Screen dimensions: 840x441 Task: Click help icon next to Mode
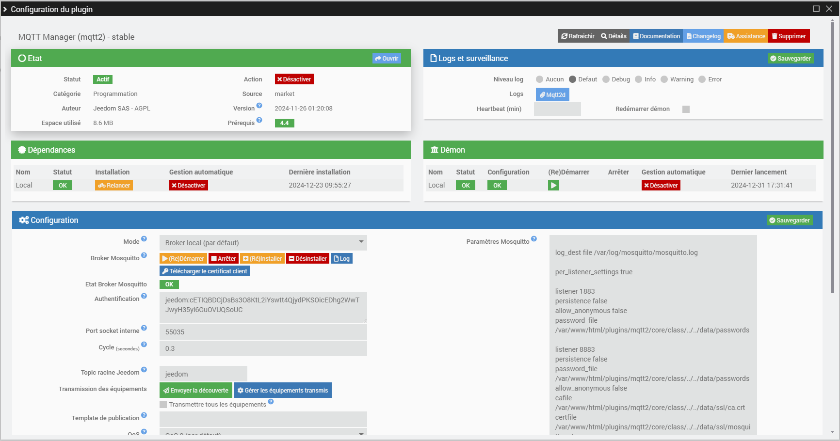point(144,239)
